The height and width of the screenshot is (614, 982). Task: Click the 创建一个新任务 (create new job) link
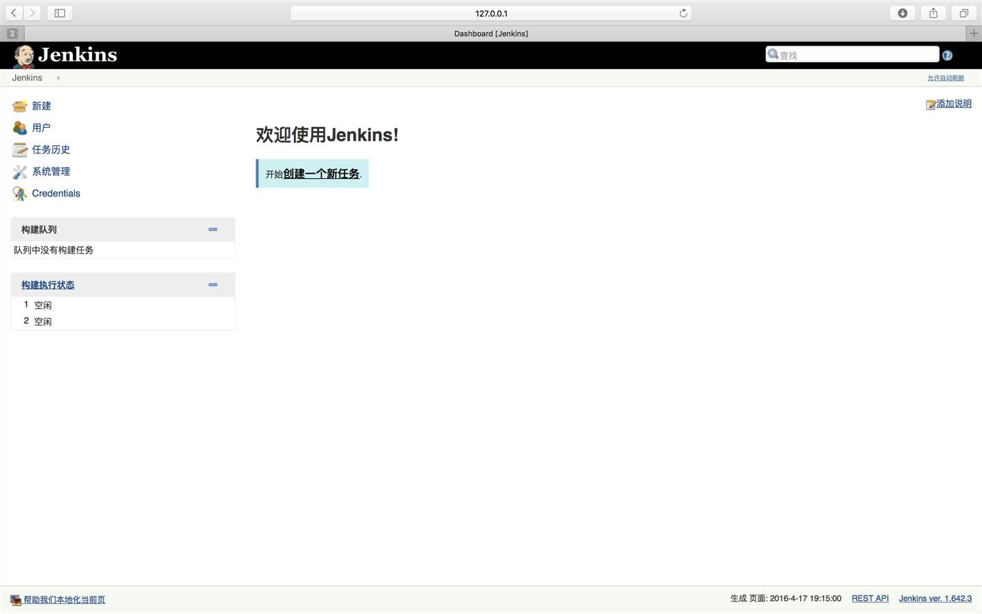(x=321, y=174)
